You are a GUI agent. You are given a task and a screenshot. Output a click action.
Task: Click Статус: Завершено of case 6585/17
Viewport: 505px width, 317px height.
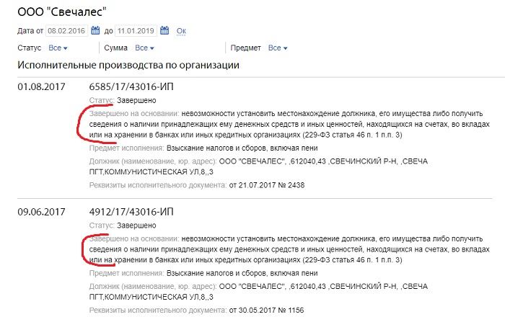click(123, 100)
